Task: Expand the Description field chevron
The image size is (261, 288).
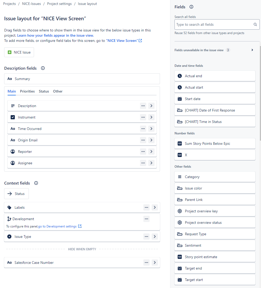Action: 151,106
